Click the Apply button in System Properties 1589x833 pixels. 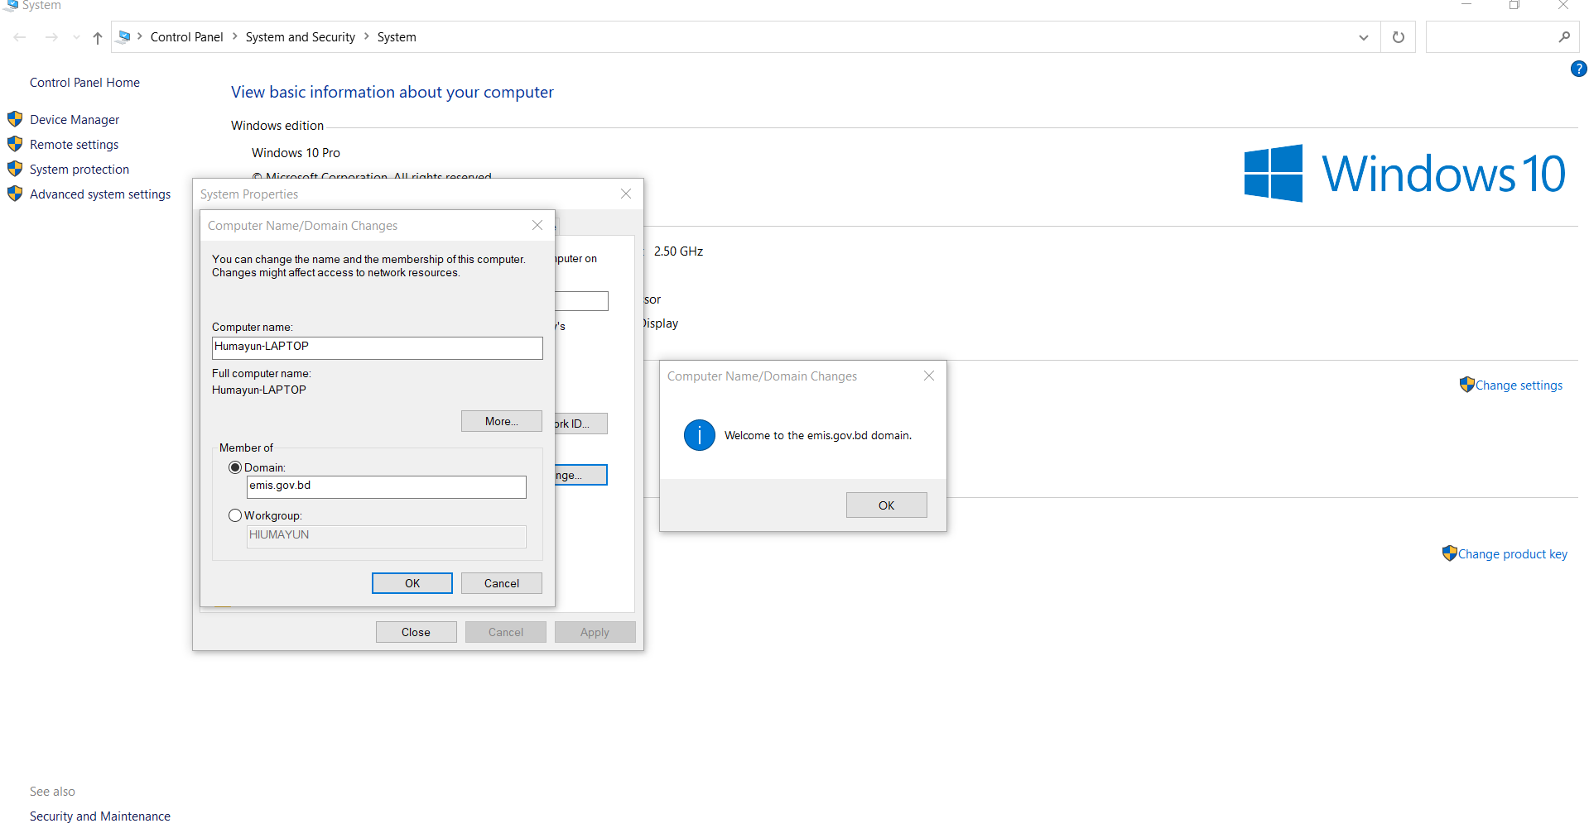click(595, 632)
